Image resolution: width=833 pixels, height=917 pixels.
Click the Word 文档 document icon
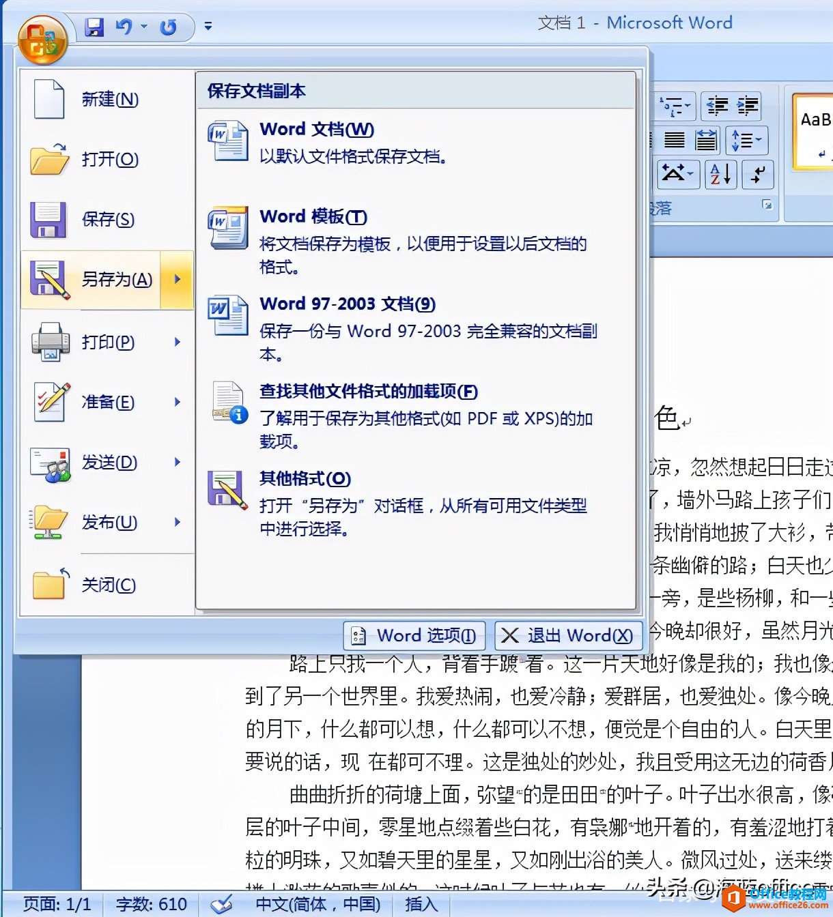(228, 141)
